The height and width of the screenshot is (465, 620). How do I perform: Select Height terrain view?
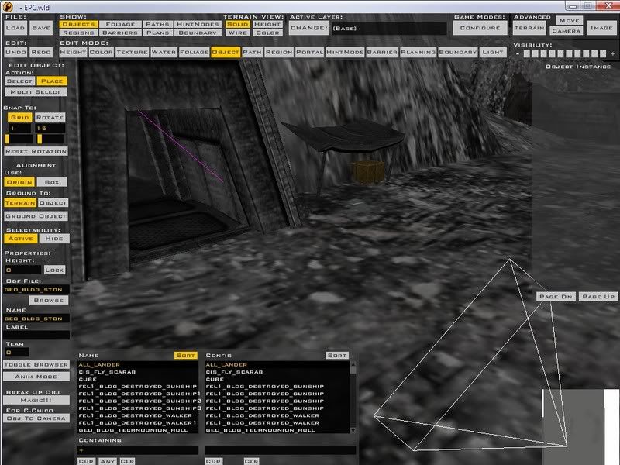267,24
